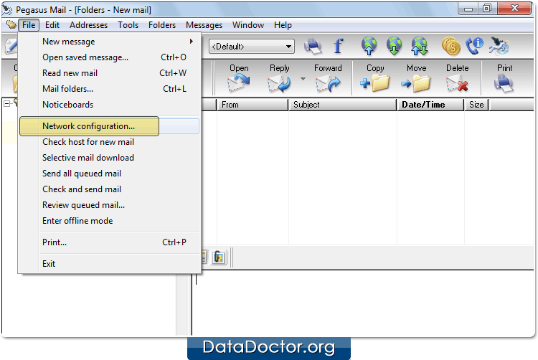Viewport: 538px width, 360px height.
Task: Print message using Print folder-toolbar button
Action: coord(504,78)
